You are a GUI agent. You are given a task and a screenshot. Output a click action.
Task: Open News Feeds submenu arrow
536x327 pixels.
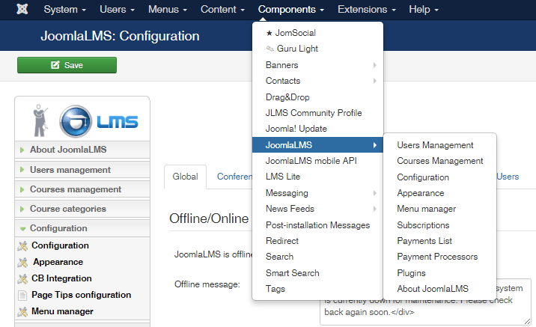[x=375, y=209]
